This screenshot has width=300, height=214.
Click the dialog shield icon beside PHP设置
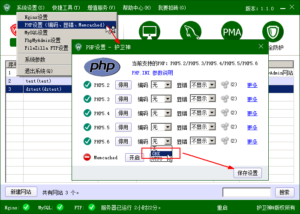[78, 47]
